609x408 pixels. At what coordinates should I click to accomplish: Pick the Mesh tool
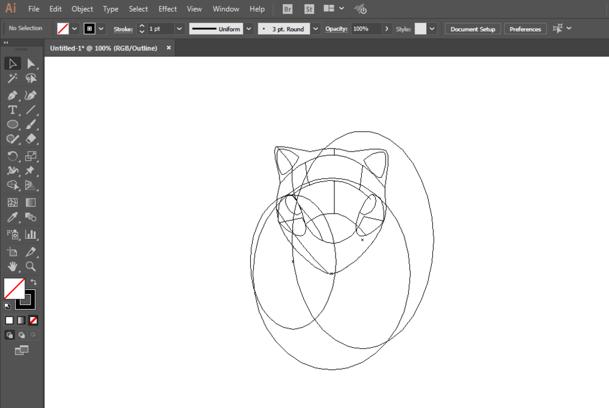[x=12, y=203]
